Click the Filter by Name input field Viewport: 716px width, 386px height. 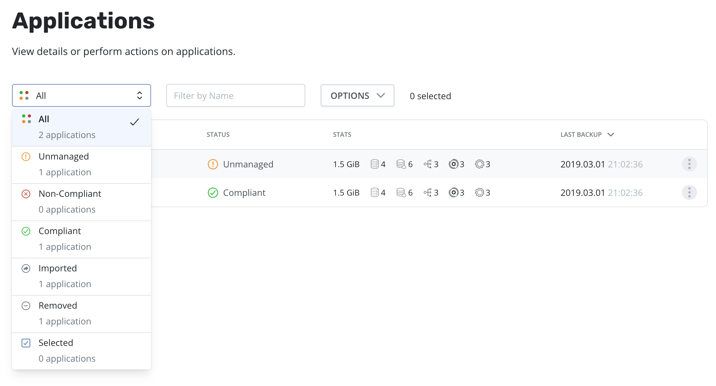click(x=236, y=95)
